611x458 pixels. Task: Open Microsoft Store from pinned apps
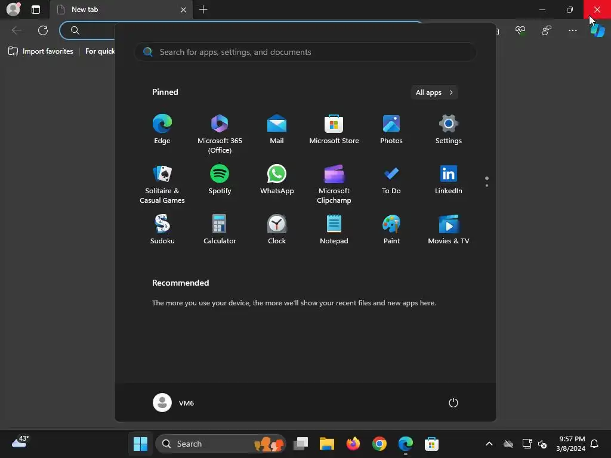pyautogui.click(x=334, y=129)
